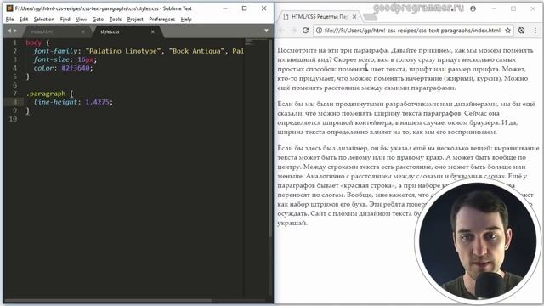Image resolution: width=544 pixels, height=306 pixels.
Task: Bookmark this page with the star icon
Action: [x=508, y=31]
